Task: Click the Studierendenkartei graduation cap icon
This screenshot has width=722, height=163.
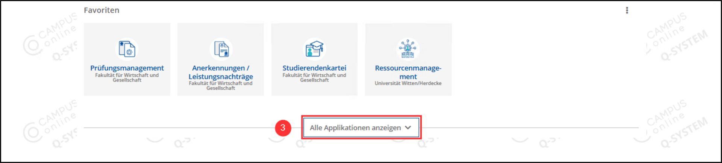Action: pos(314,49)
